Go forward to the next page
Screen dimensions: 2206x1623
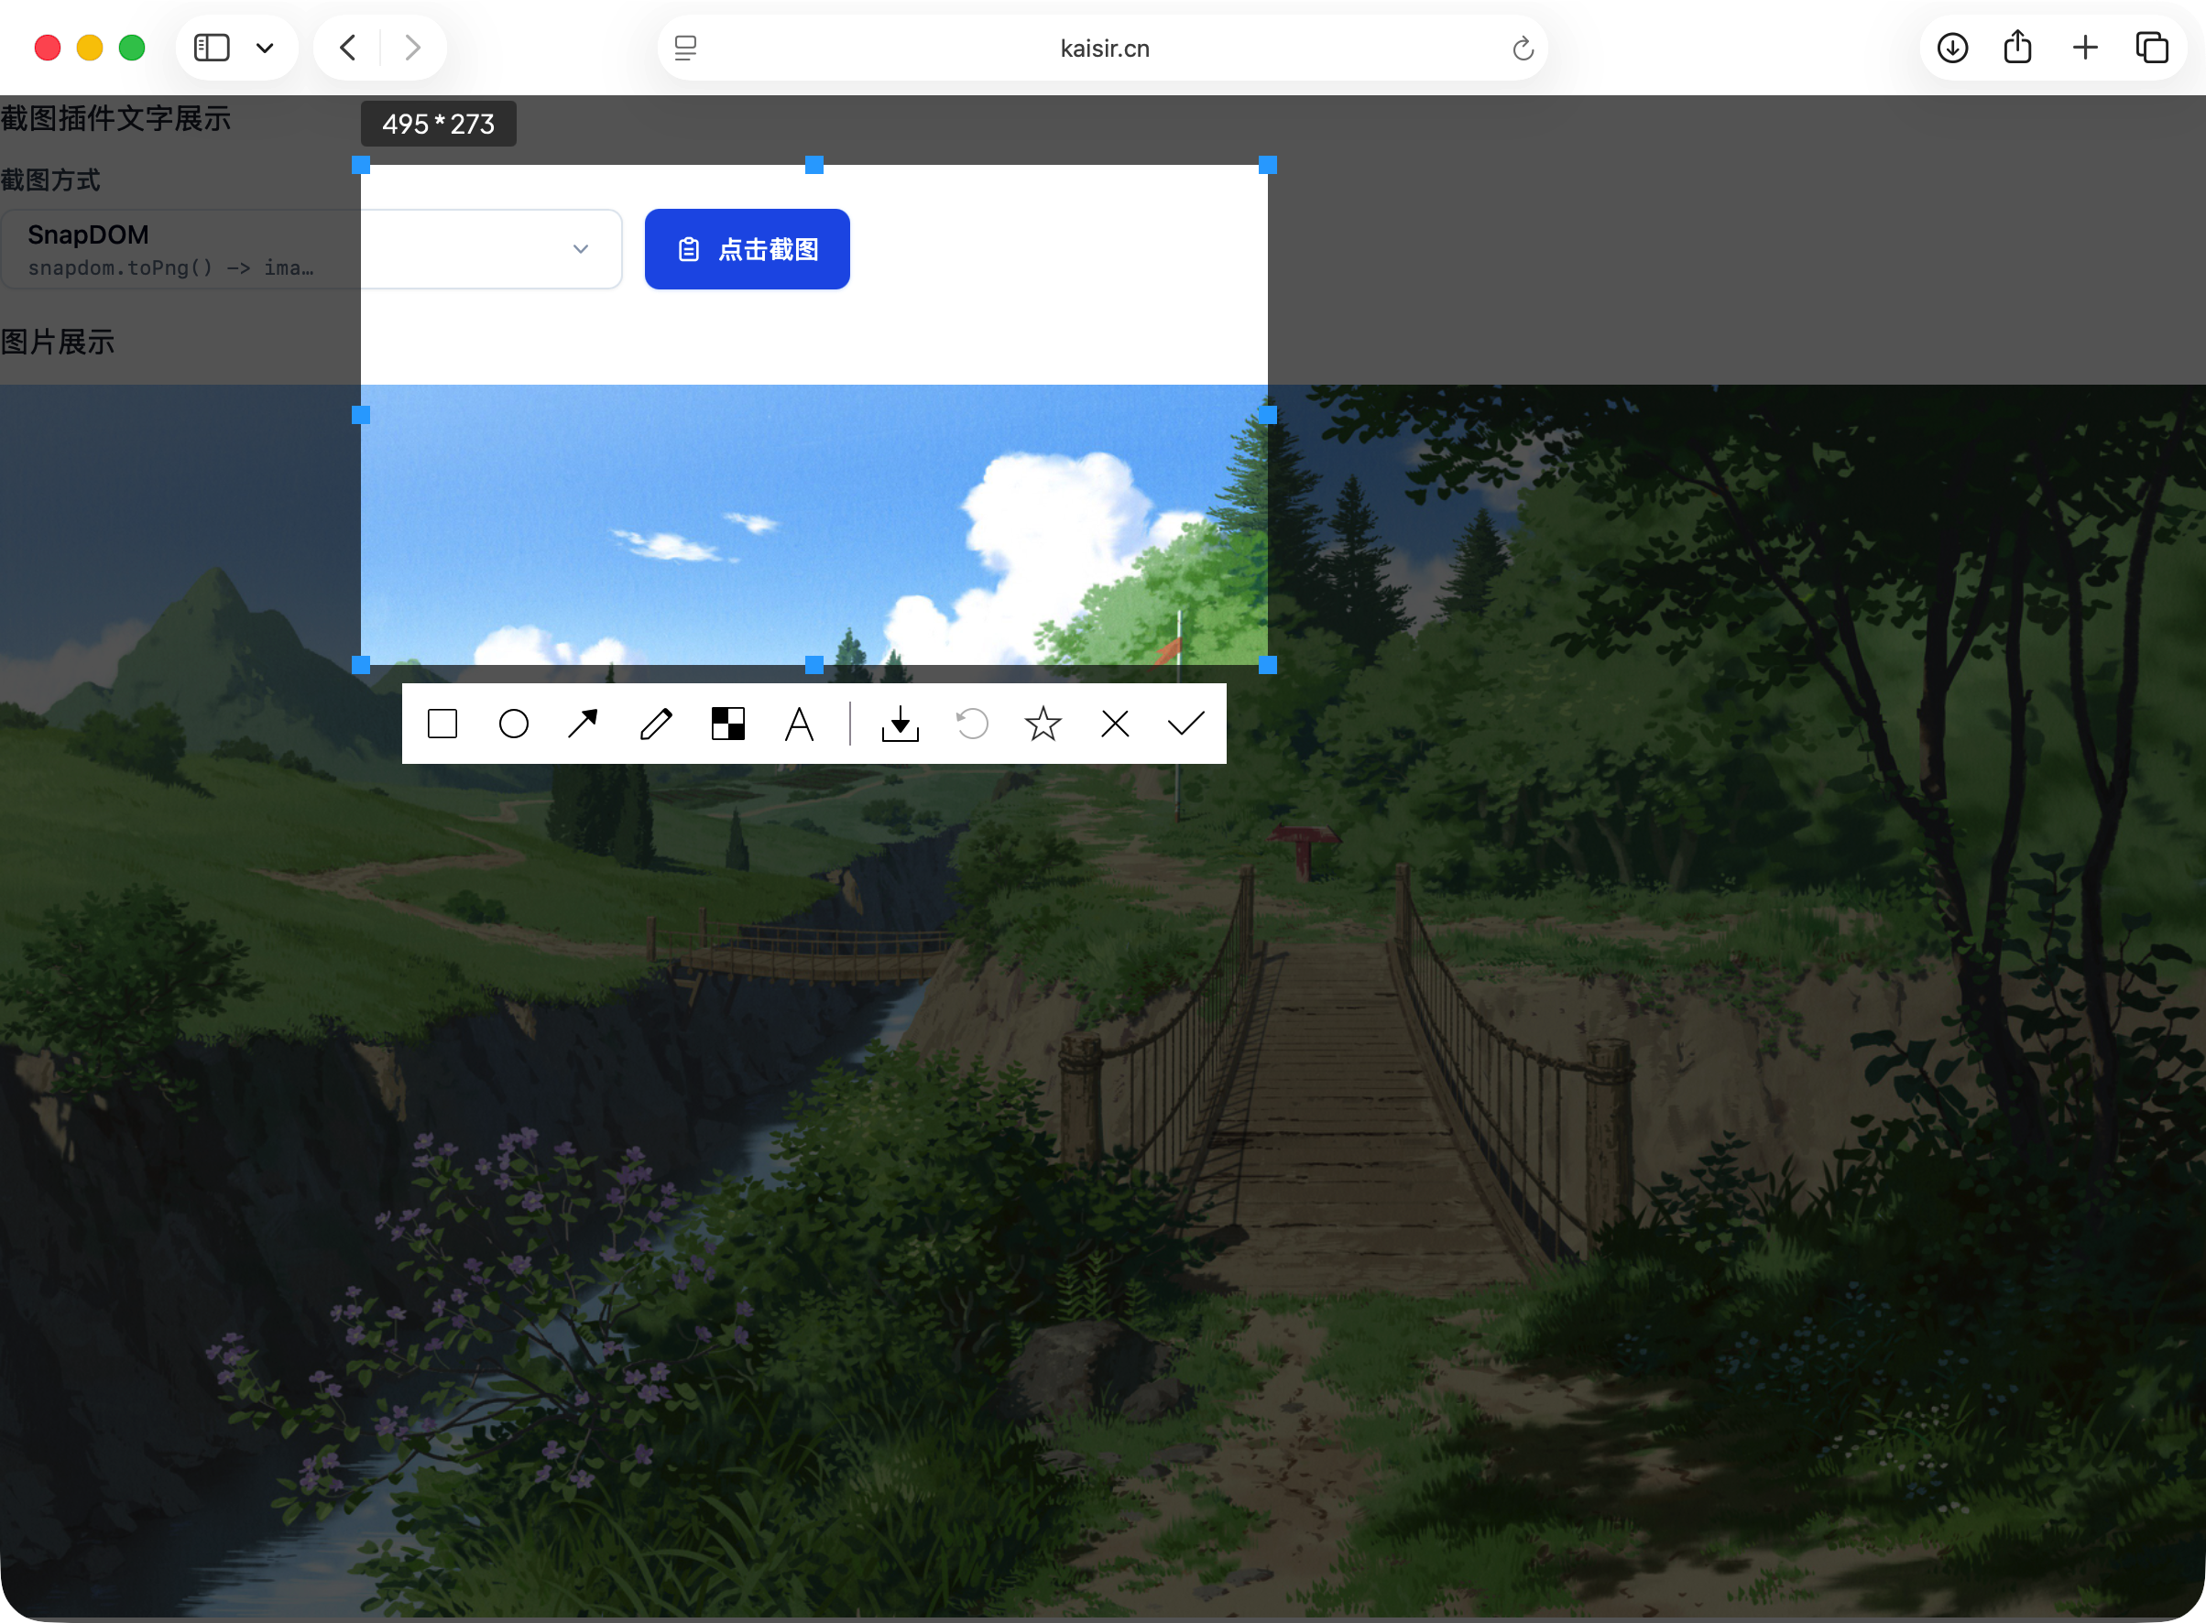click(412, 49)
